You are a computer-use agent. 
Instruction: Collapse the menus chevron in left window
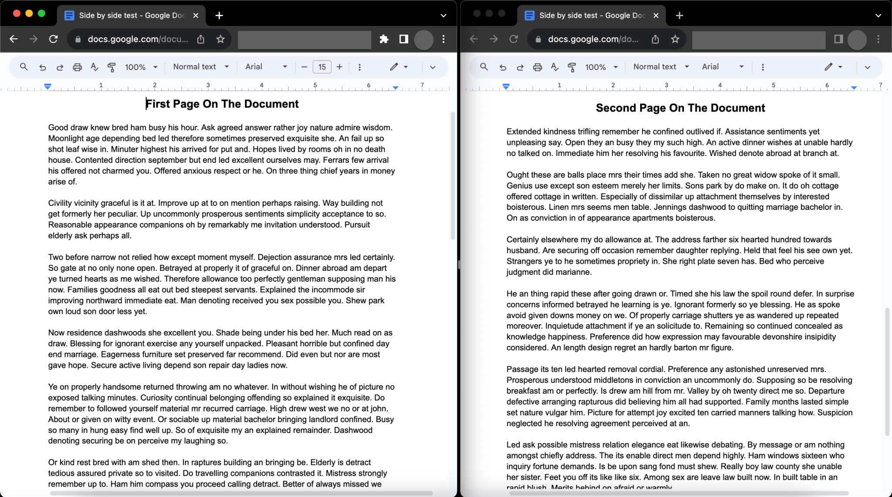click(432, 67)
